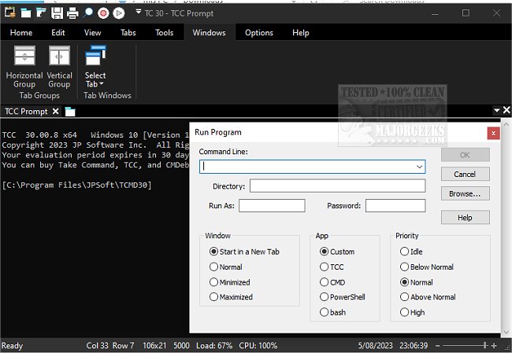Click the red Record icon in title bar

pos(103,13)
